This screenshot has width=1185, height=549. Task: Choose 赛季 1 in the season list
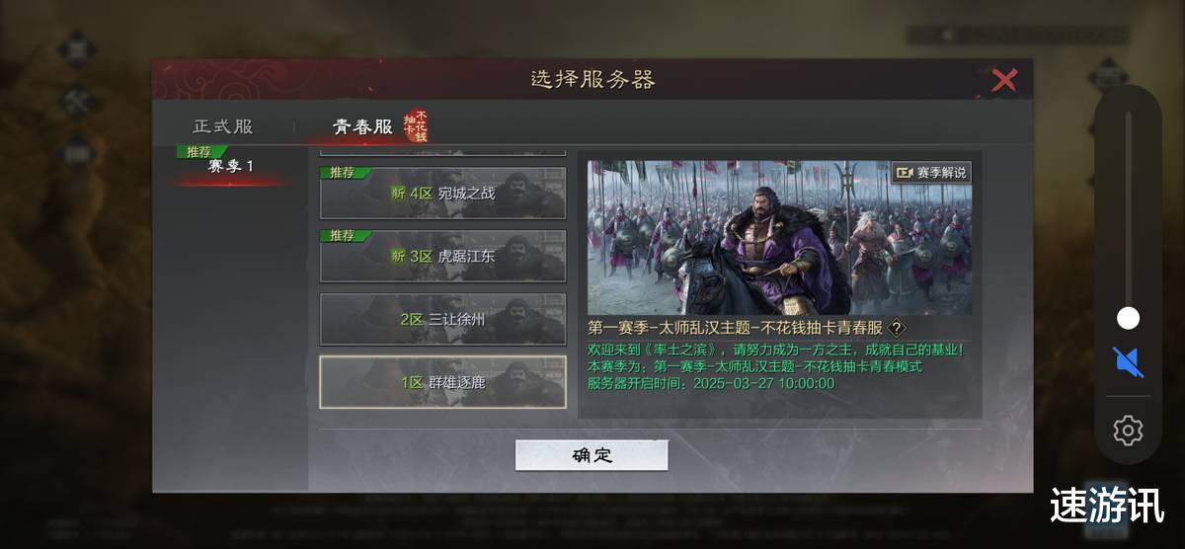(232, 165)
